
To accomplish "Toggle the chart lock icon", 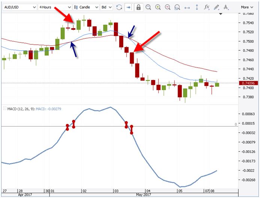I will tap(139, 7).
